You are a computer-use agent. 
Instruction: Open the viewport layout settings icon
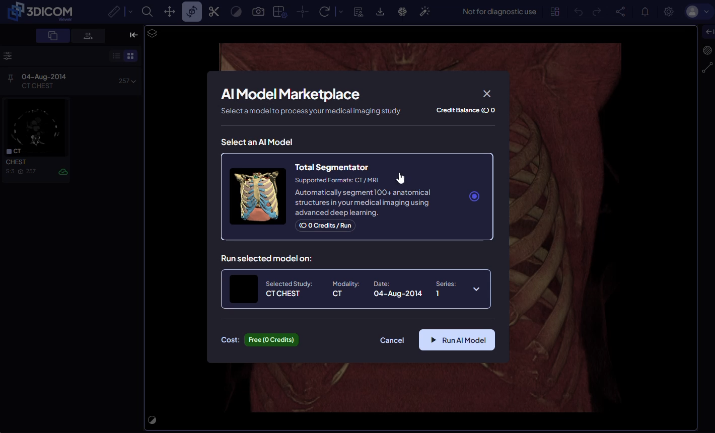[x=280, y=12]
